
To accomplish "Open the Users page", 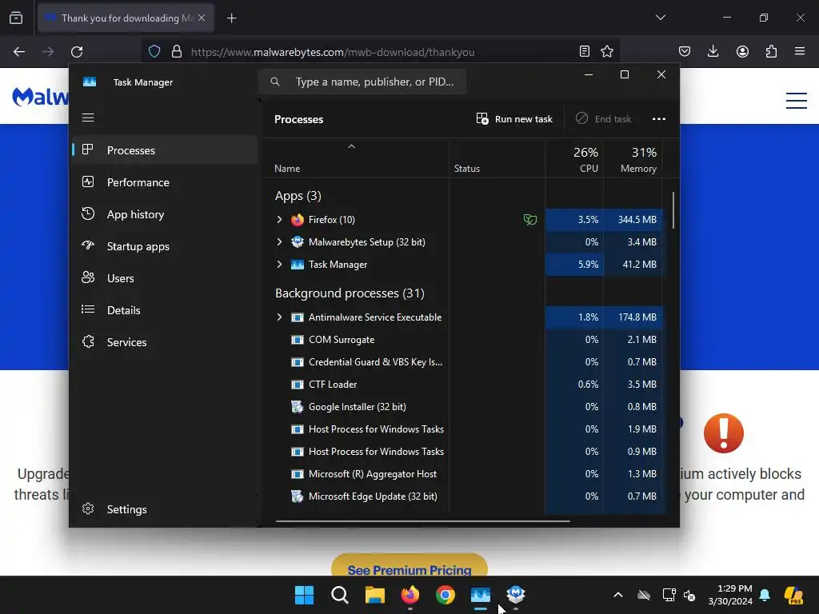I will pos(165,278).
